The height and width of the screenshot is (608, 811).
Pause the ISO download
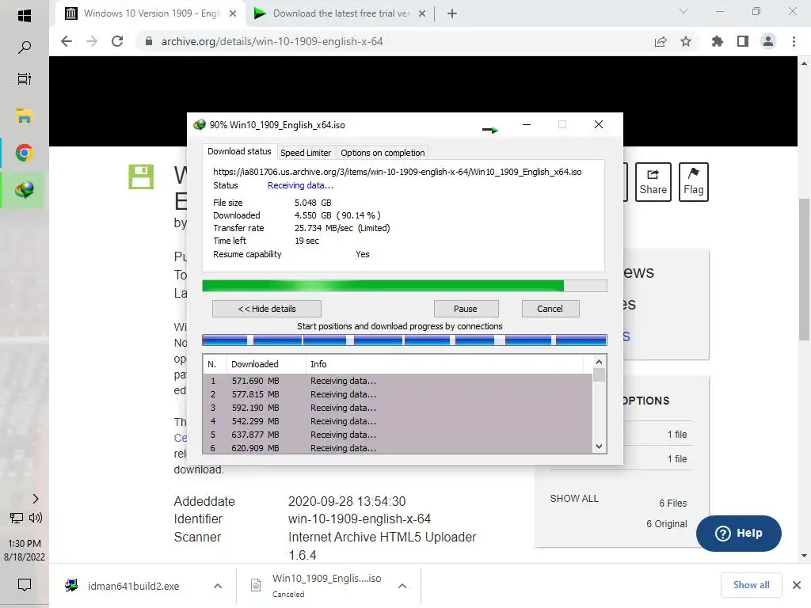click(x=466, y=309)
